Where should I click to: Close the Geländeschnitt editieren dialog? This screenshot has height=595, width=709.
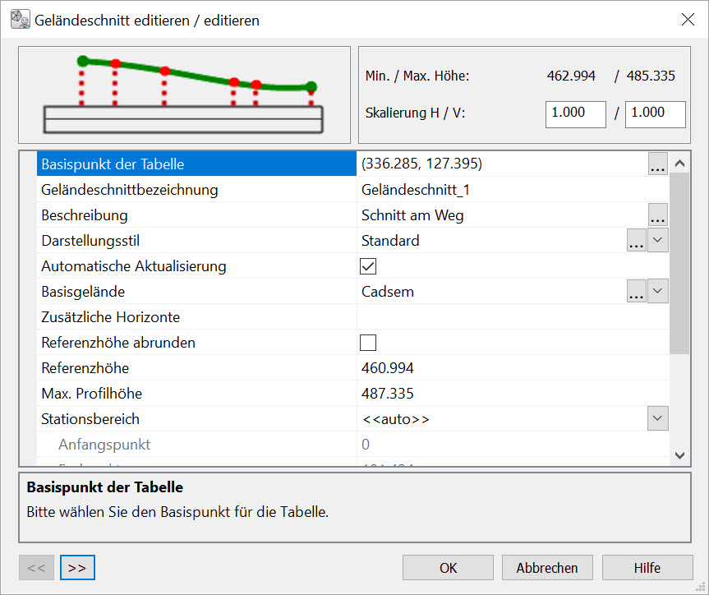point(688,21)
